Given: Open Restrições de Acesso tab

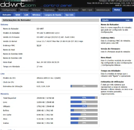Looking at the screenshot, I should point(68,10).
